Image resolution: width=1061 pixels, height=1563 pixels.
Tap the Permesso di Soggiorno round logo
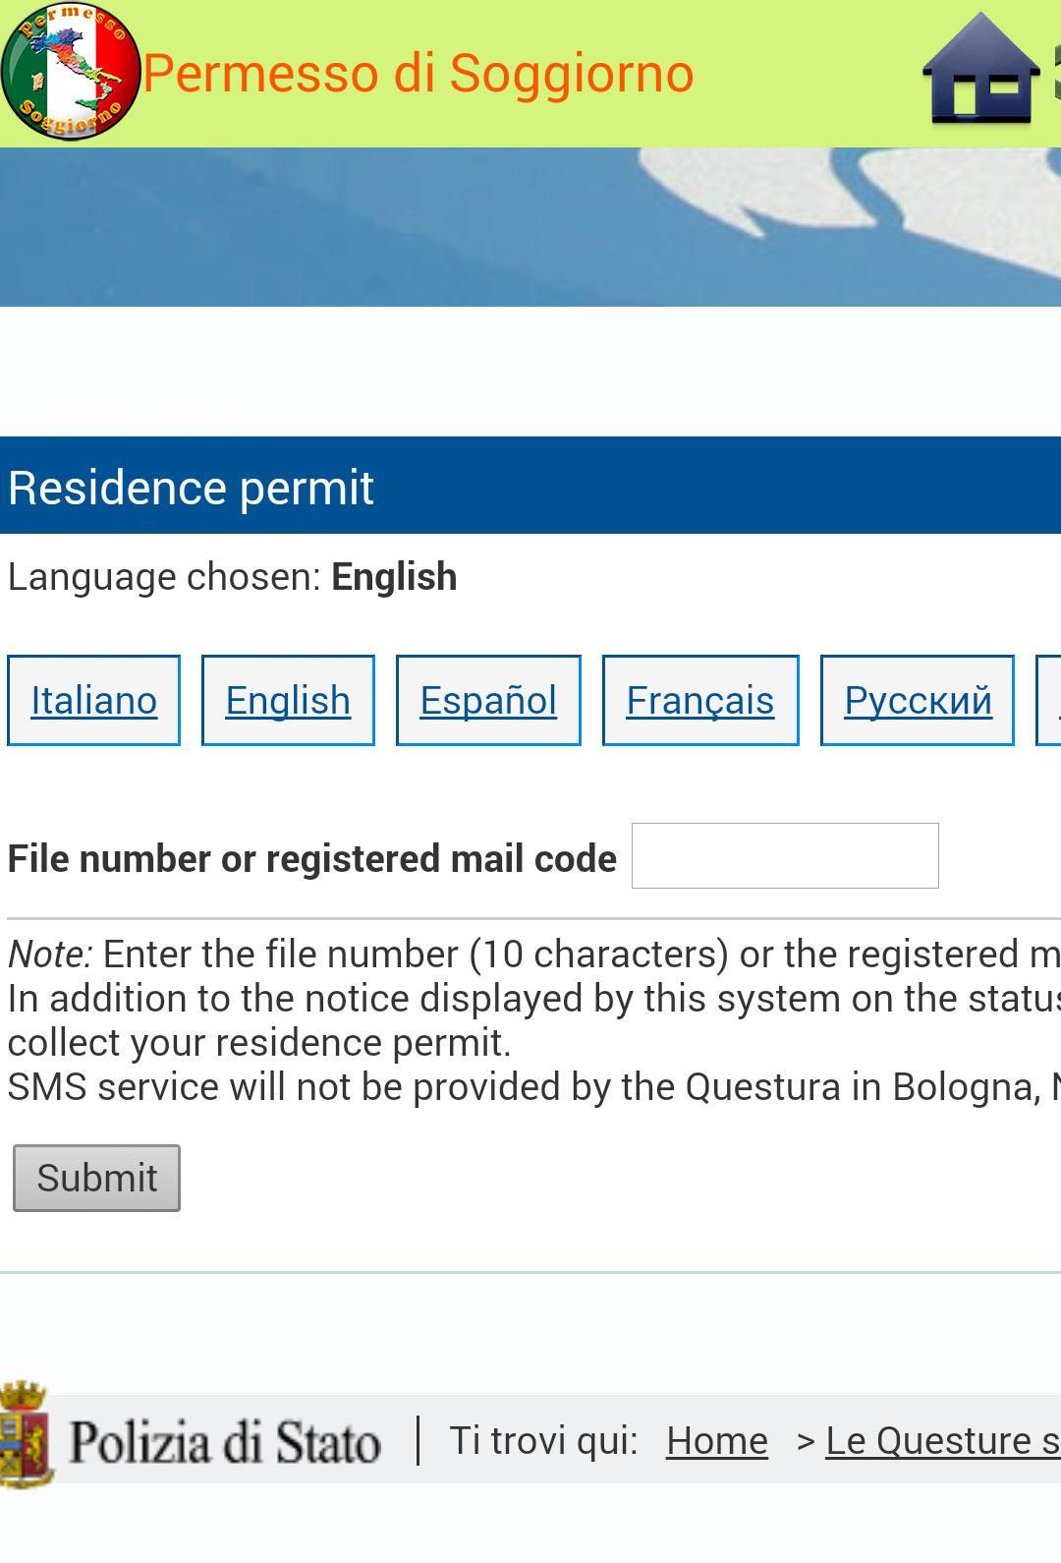click(71, 72)
